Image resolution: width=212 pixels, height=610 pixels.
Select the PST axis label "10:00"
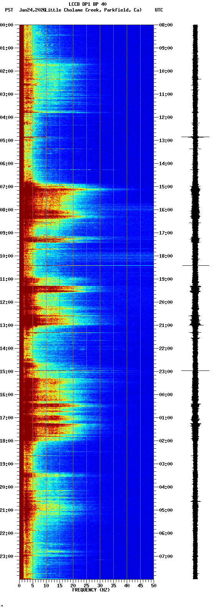[x=7, y=256]
